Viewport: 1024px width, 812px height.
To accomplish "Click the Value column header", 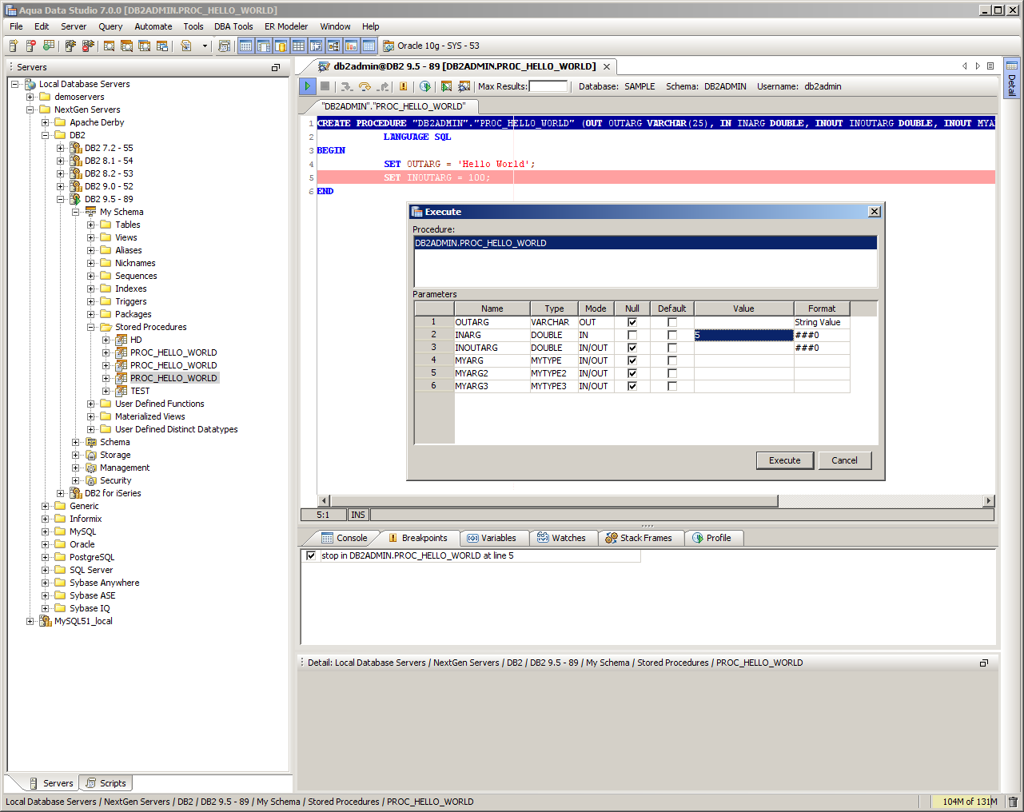I will click(x=744, y=308).
